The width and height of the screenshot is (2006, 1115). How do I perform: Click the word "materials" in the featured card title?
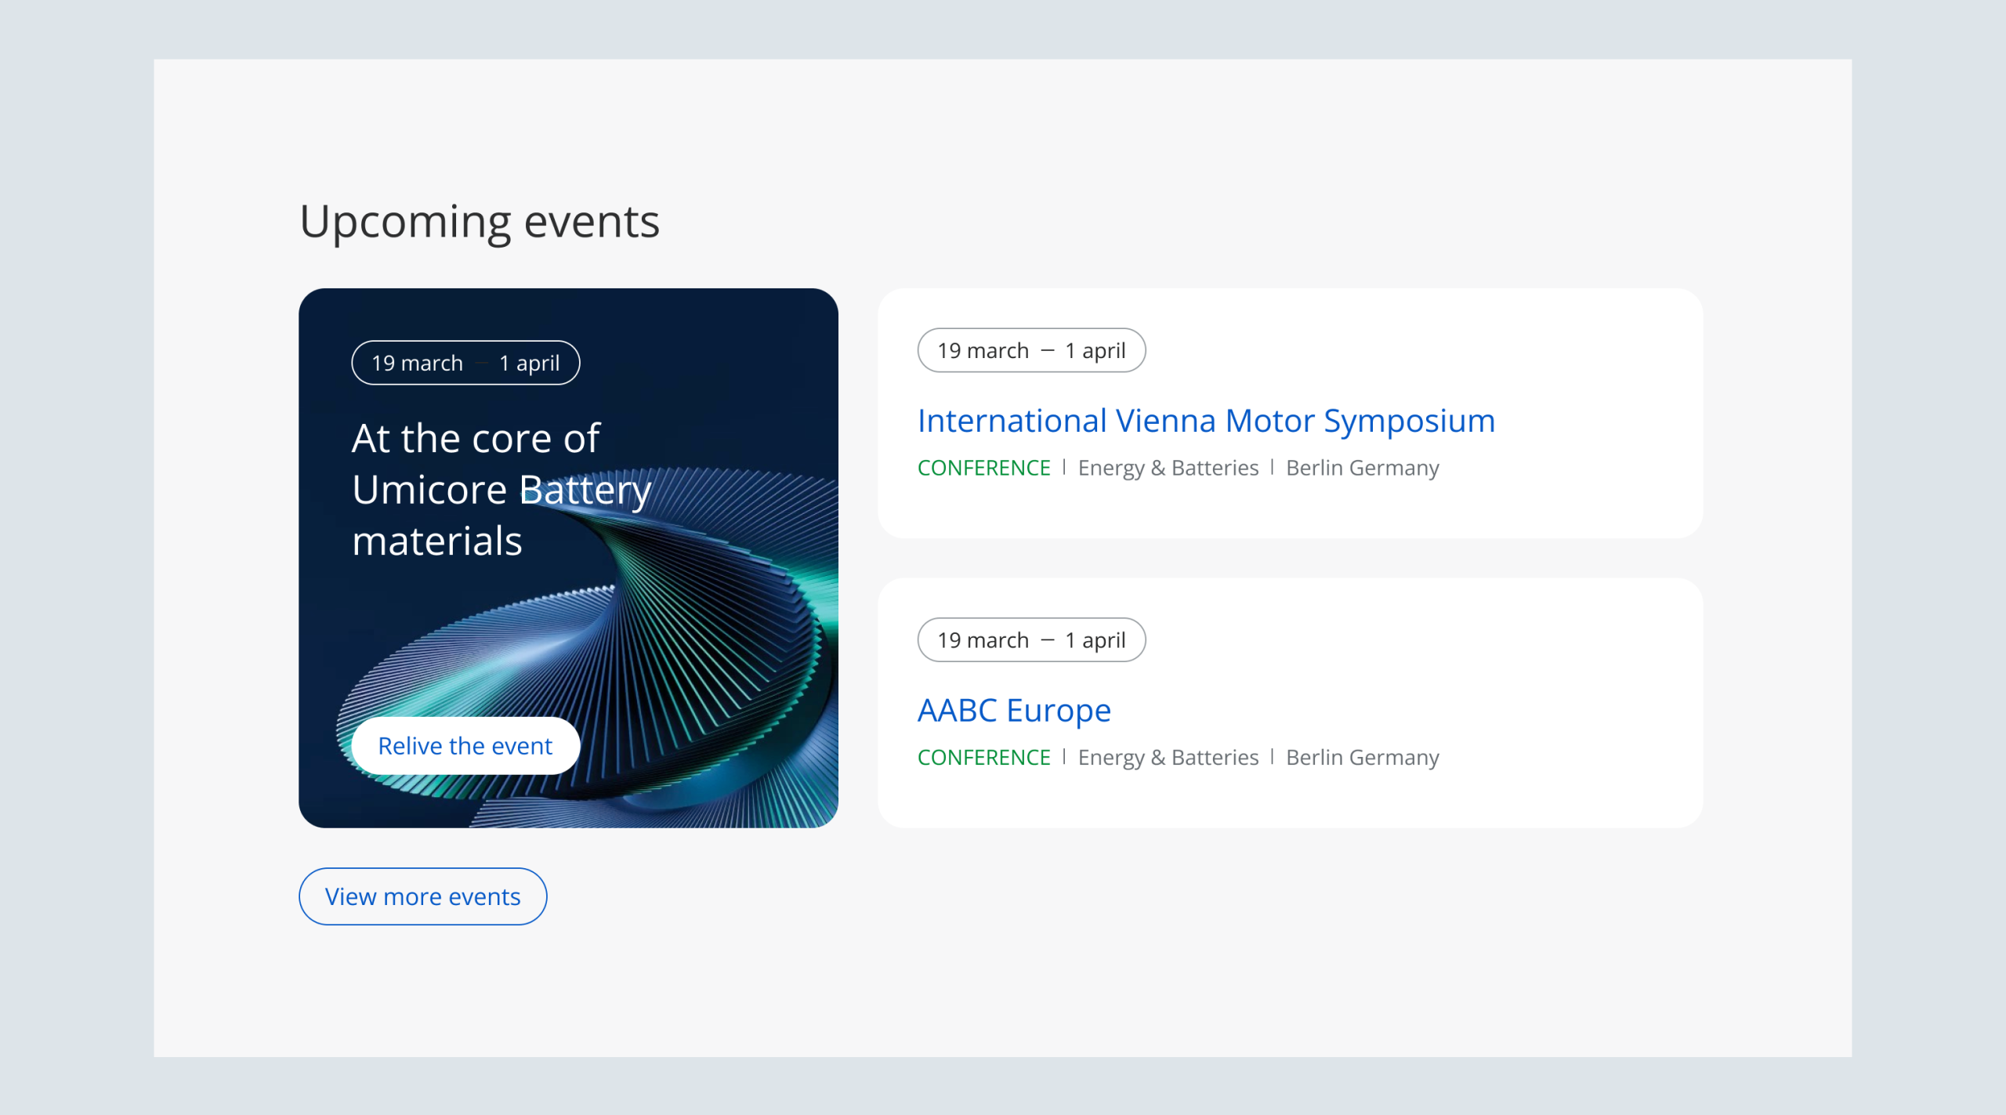[437, 541]
